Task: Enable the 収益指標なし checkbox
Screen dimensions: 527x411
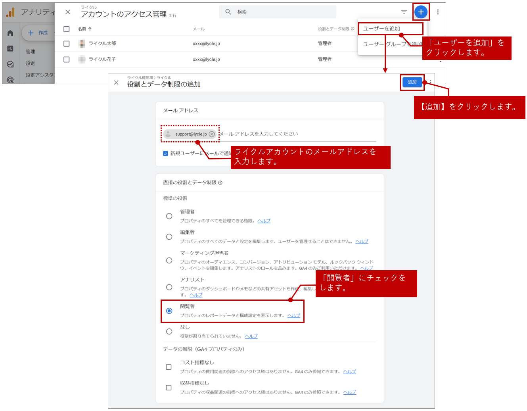Action: pos(169,388)
